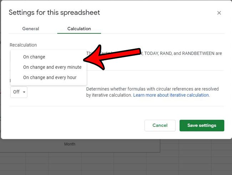Click the green underline beneath Calculation
This screenshot has height=175, width=232.
tap(79, 34)
